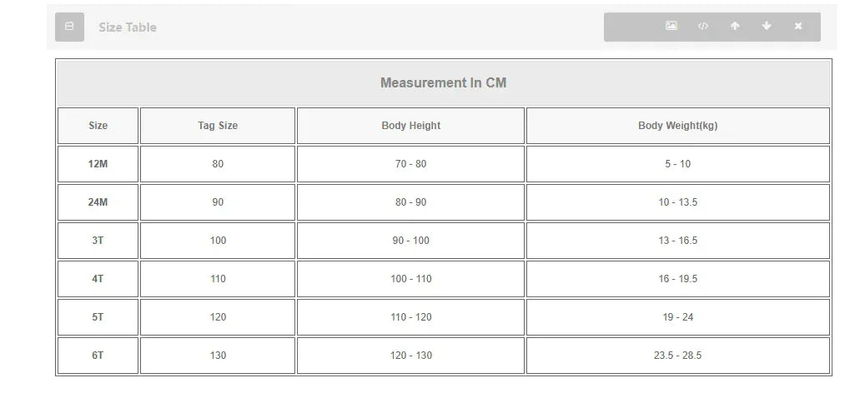The width and height of the screenshot is (860, 393).
Task: Click body weight 5 - 10 cell
Action: [x=677, y=164]
